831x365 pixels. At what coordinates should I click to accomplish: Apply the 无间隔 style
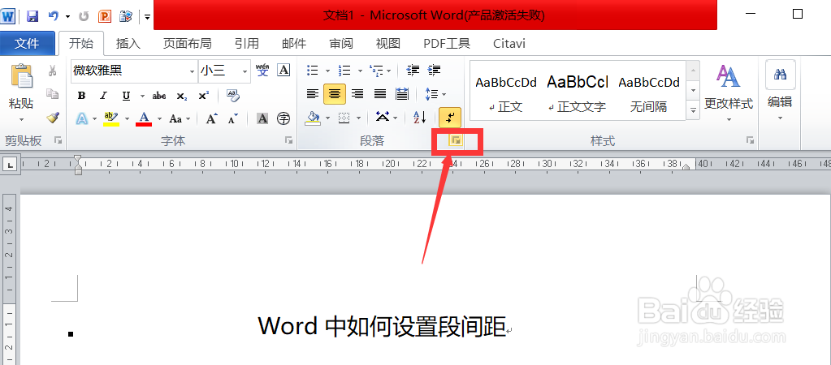click(x=649, y=93)
